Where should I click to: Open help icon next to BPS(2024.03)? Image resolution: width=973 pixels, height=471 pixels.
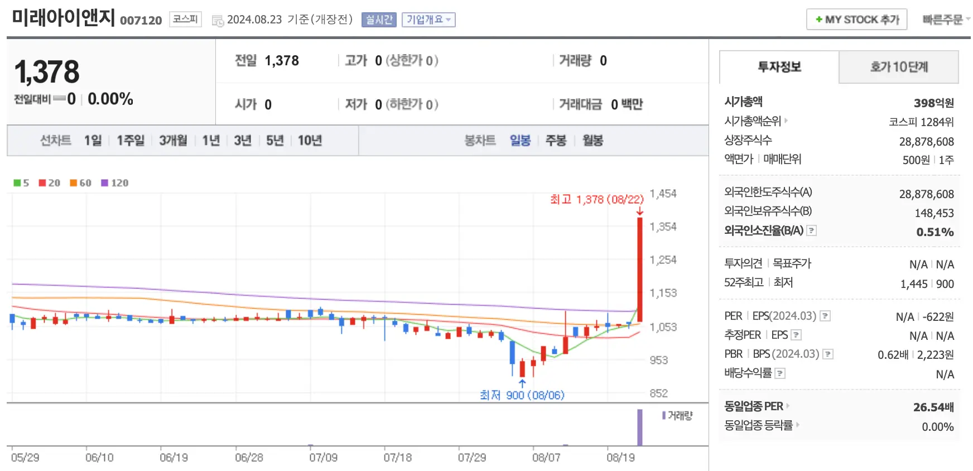point(829,354)
